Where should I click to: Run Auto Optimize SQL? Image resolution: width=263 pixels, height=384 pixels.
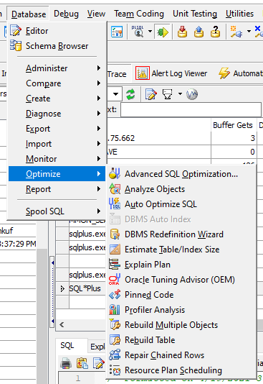(181, 204)
